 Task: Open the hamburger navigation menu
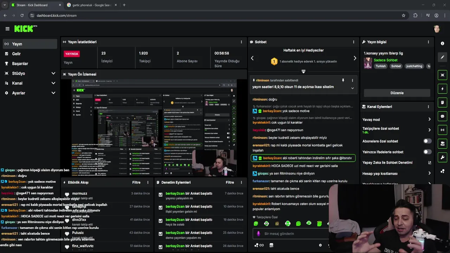(x=7, y=29)
